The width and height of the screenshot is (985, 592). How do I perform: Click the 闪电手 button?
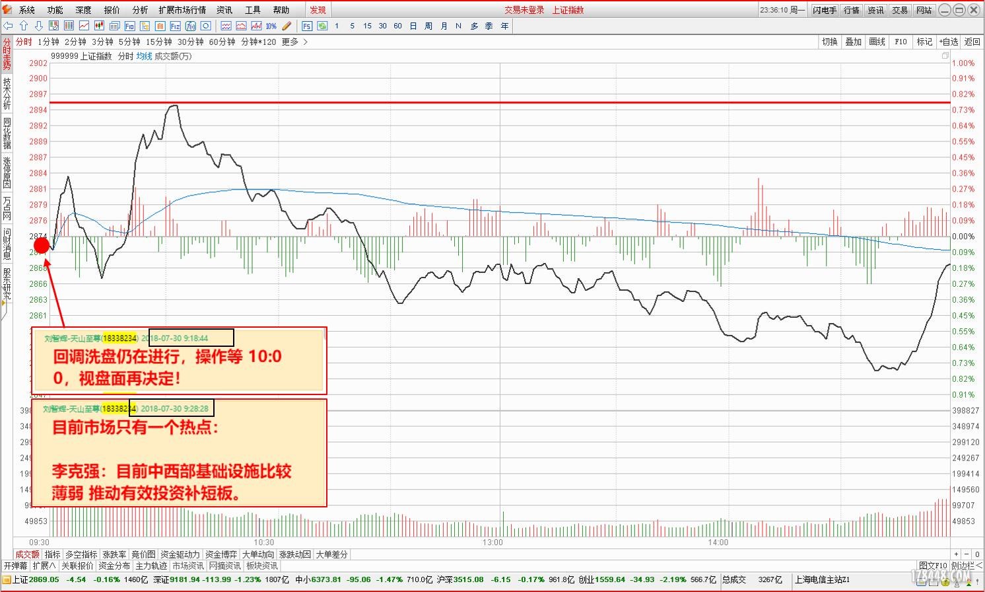click(825, 10)
